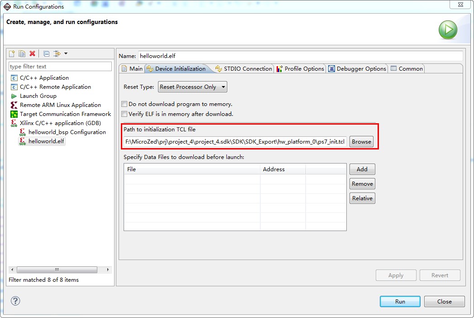Click the Filter launch configurations icon
This screenshot has height=318, width=474.
pos(57,53)
